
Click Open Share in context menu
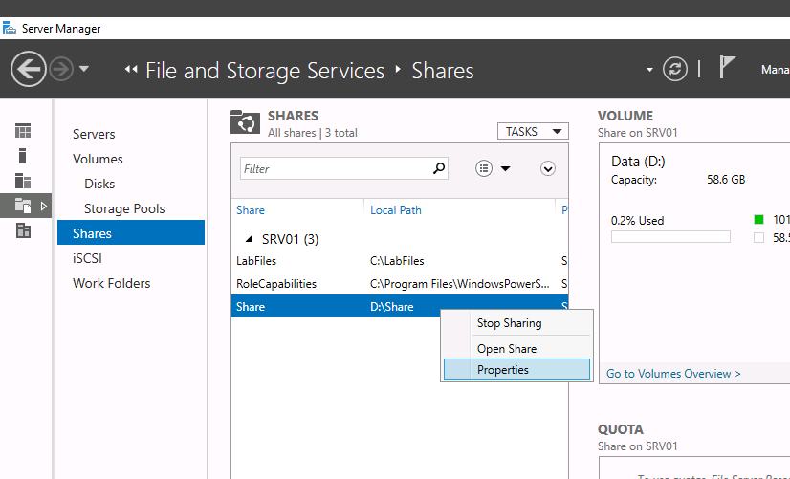point(507,349)
